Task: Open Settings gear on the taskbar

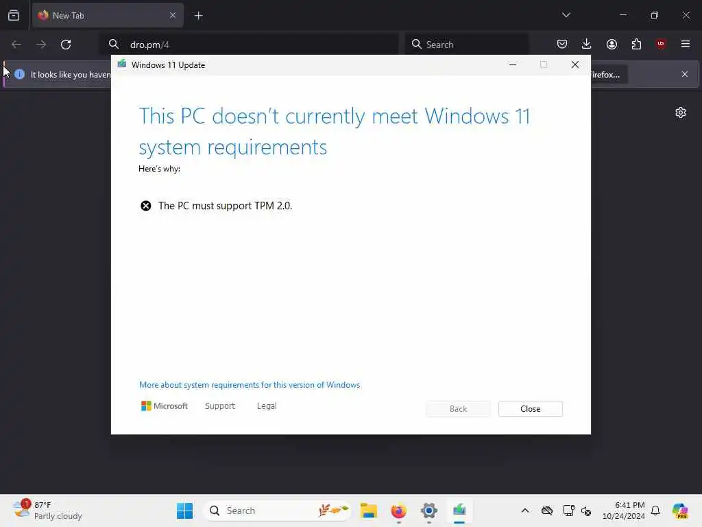Action: pos(429,511)
